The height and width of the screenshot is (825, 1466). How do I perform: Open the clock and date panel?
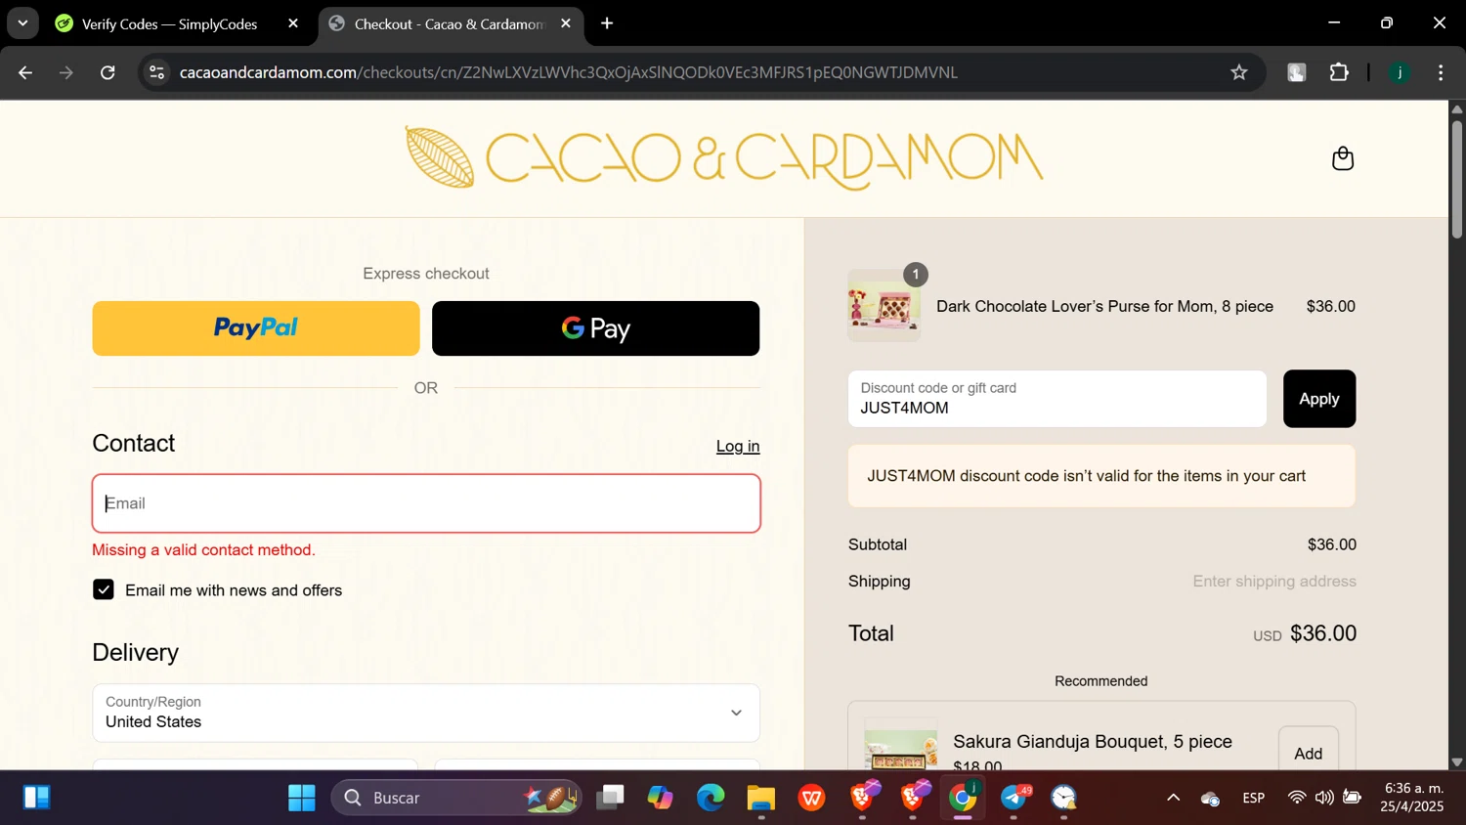[1413, 798]
